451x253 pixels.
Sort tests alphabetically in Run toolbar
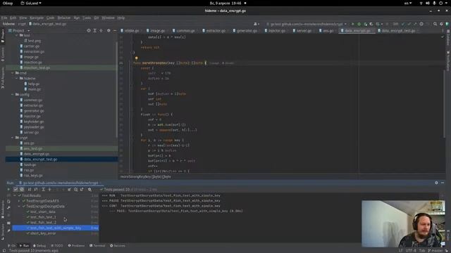(30, 189)
